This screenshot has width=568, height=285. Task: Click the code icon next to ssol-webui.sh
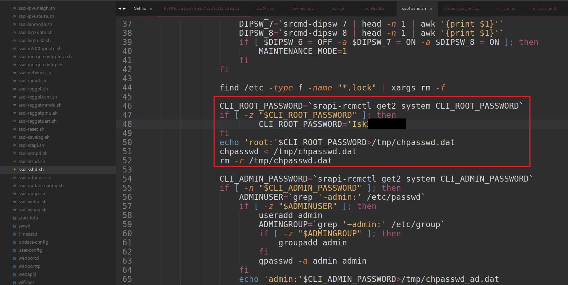coord(14,202)
